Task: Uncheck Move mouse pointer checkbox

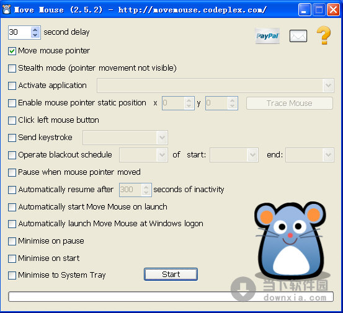Action: pyautogui.click(x=12, y=51)
